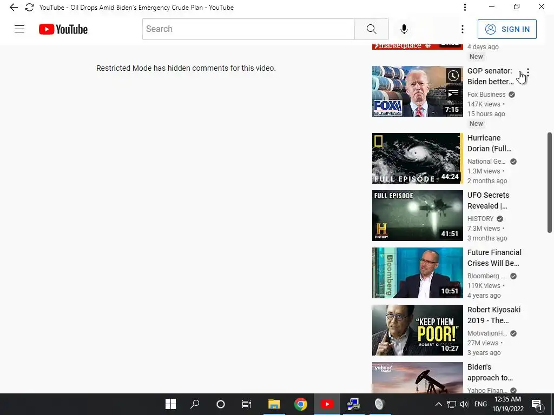
Task: Focus the Search input field
Action: pos(248,29)
